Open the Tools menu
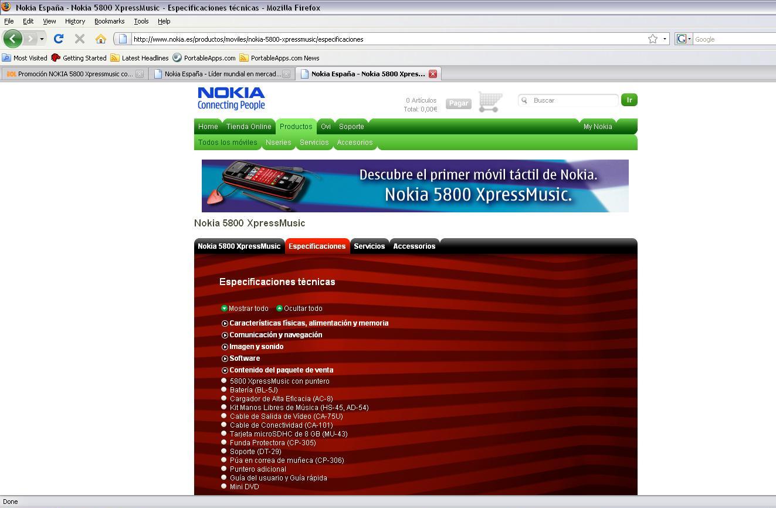This screenshot has height=508, width=776. tap(141, 21)
